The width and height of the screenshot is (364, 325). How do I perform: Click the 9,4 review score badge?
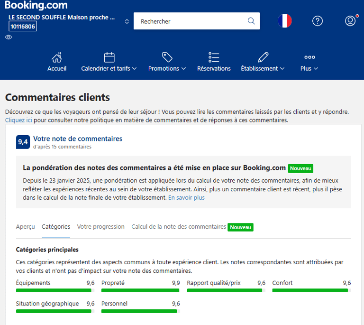pos(23,142)
